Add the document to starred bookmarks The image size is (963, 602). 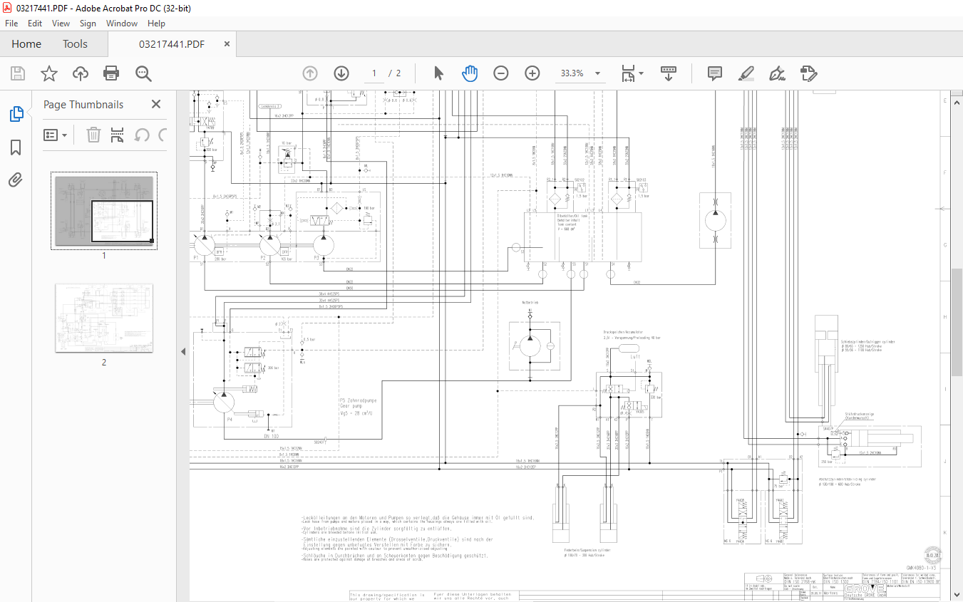[x=48, y=73]
